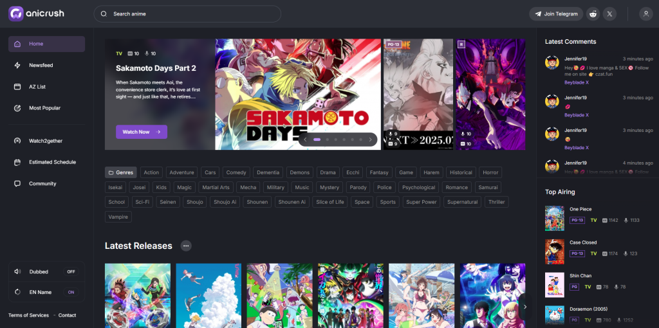This screenshot has width=659, height=328.
Task: Select the Isekai genre tag
Action: [115, 187]
